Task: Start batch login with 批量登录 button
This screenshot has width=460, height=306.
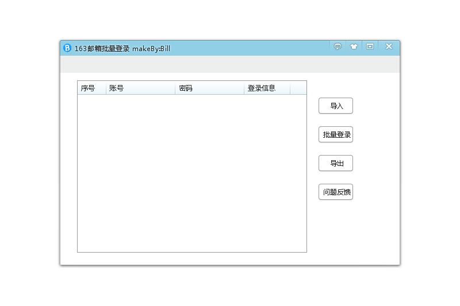Action: click(x=336, y=134)
